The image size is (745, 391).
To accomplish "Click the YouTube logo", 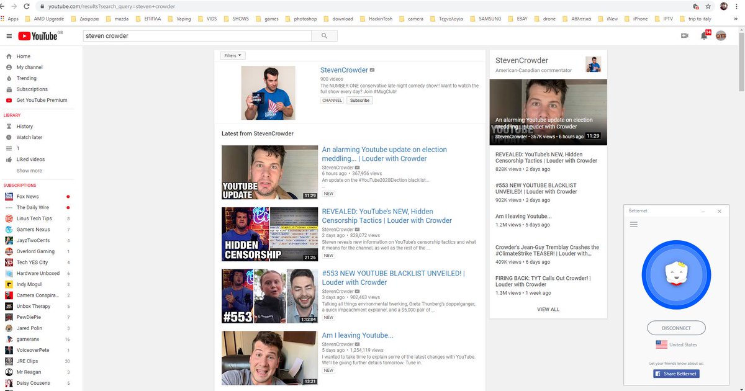I will (x=37, y=36).
